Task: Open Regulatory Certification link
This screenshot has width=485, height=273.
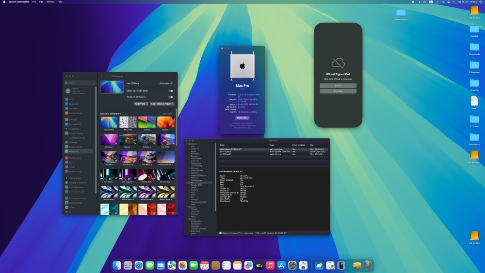Action: pyautogui.click(x=242, y=123)
